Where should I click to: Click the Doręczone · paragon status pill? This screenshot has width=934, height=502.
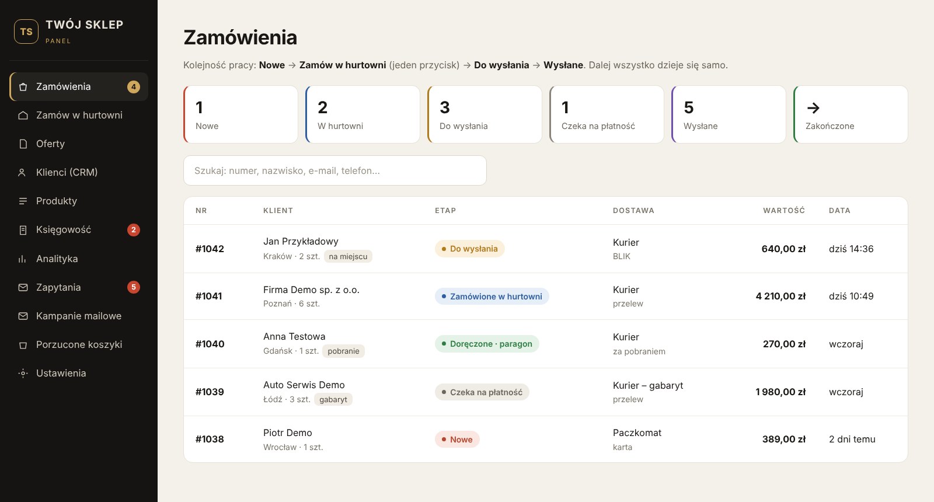(487, 344)
